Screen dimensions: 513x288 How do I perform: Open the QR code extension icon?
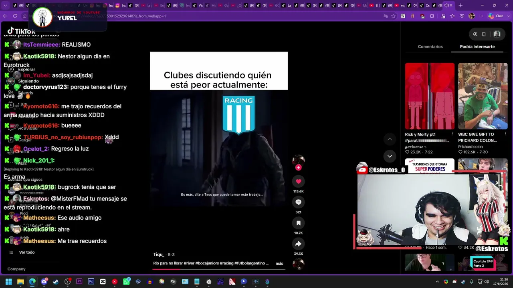tap(403, 16)
